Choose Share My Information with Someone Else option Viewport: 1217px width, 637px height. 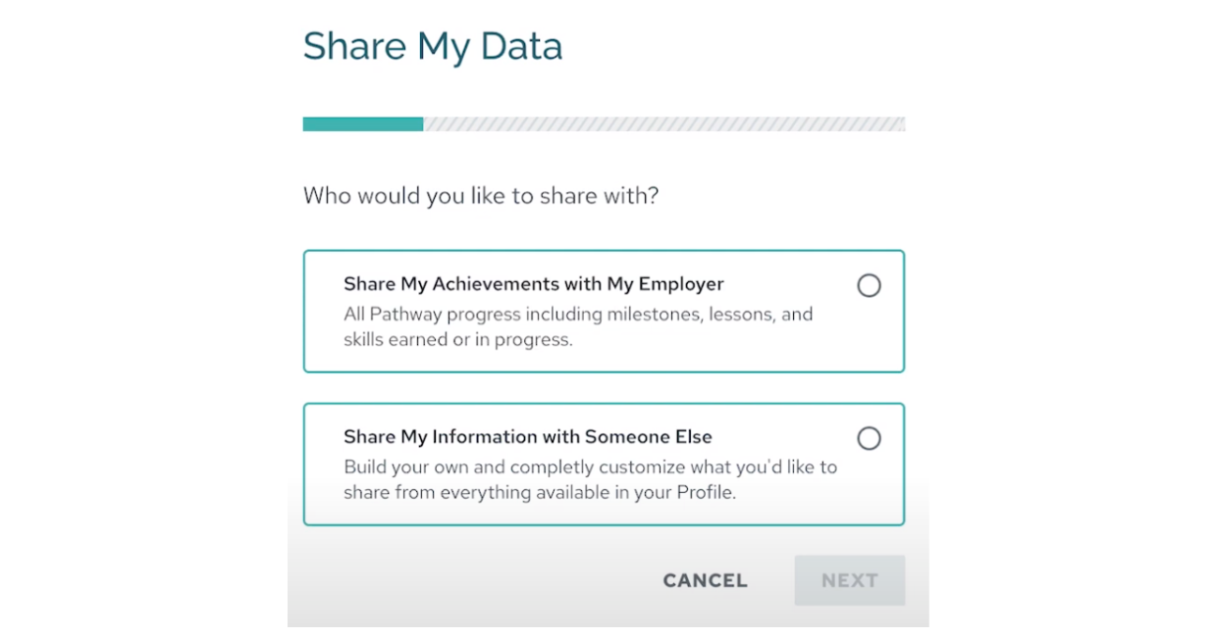click(604, 463)
